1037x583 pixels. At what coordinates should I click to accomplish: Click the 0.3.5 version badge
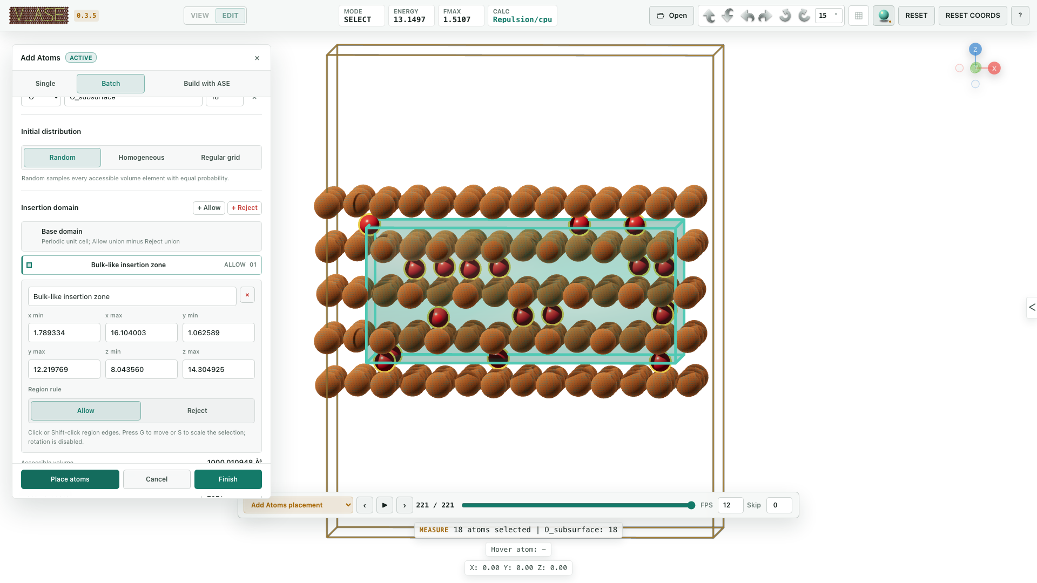tap(86, 16)
